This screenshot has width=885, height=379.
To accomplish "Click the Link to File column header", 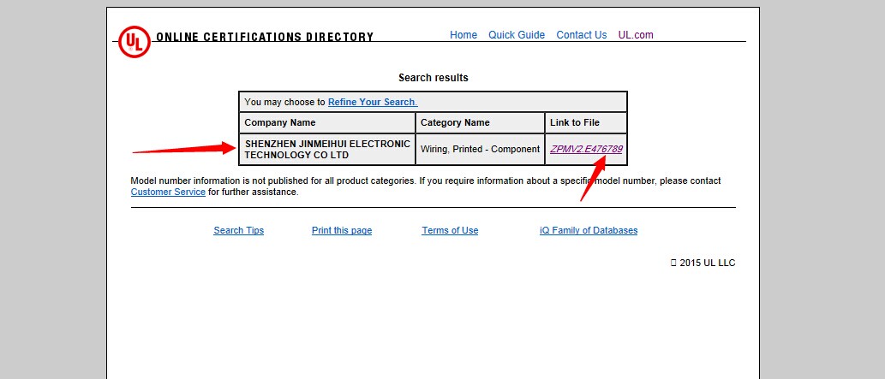I will point(575,123).
